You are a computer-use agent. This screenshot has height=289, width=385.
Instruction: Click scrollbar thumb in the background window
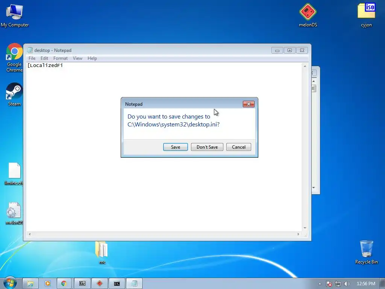[314, 88]
